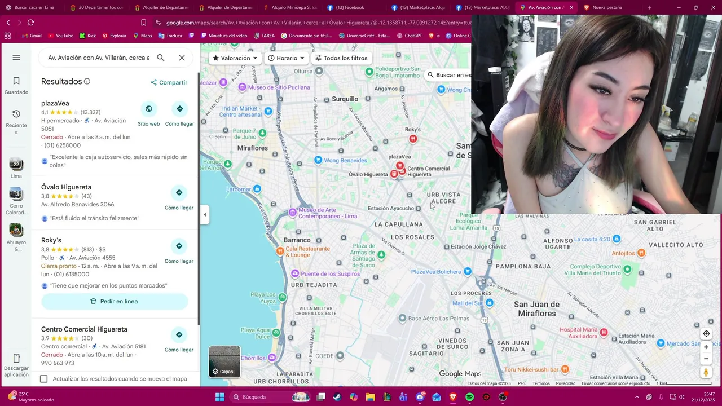Viewport: 722px width, 406px height.
Task: Switch to 30 Departamentos tab
Action: click(96, 7)
